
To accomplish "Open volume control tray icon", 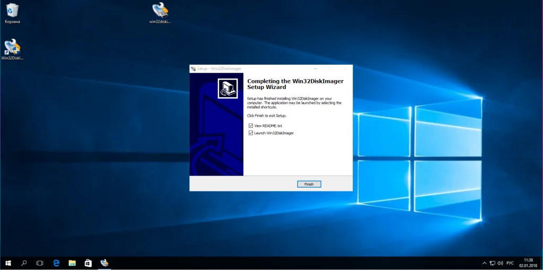I will coord(500,264).
